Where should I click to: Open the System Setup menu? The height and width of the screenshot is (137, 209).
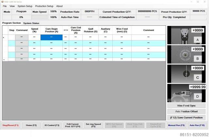click(x=25, y=6)
